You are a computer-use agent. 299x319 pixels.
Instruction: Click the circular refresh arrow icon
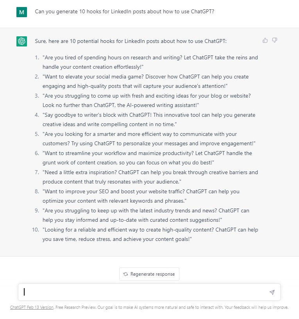tap(125, 274)
